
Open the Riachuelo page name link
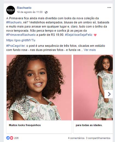(24, 8)
